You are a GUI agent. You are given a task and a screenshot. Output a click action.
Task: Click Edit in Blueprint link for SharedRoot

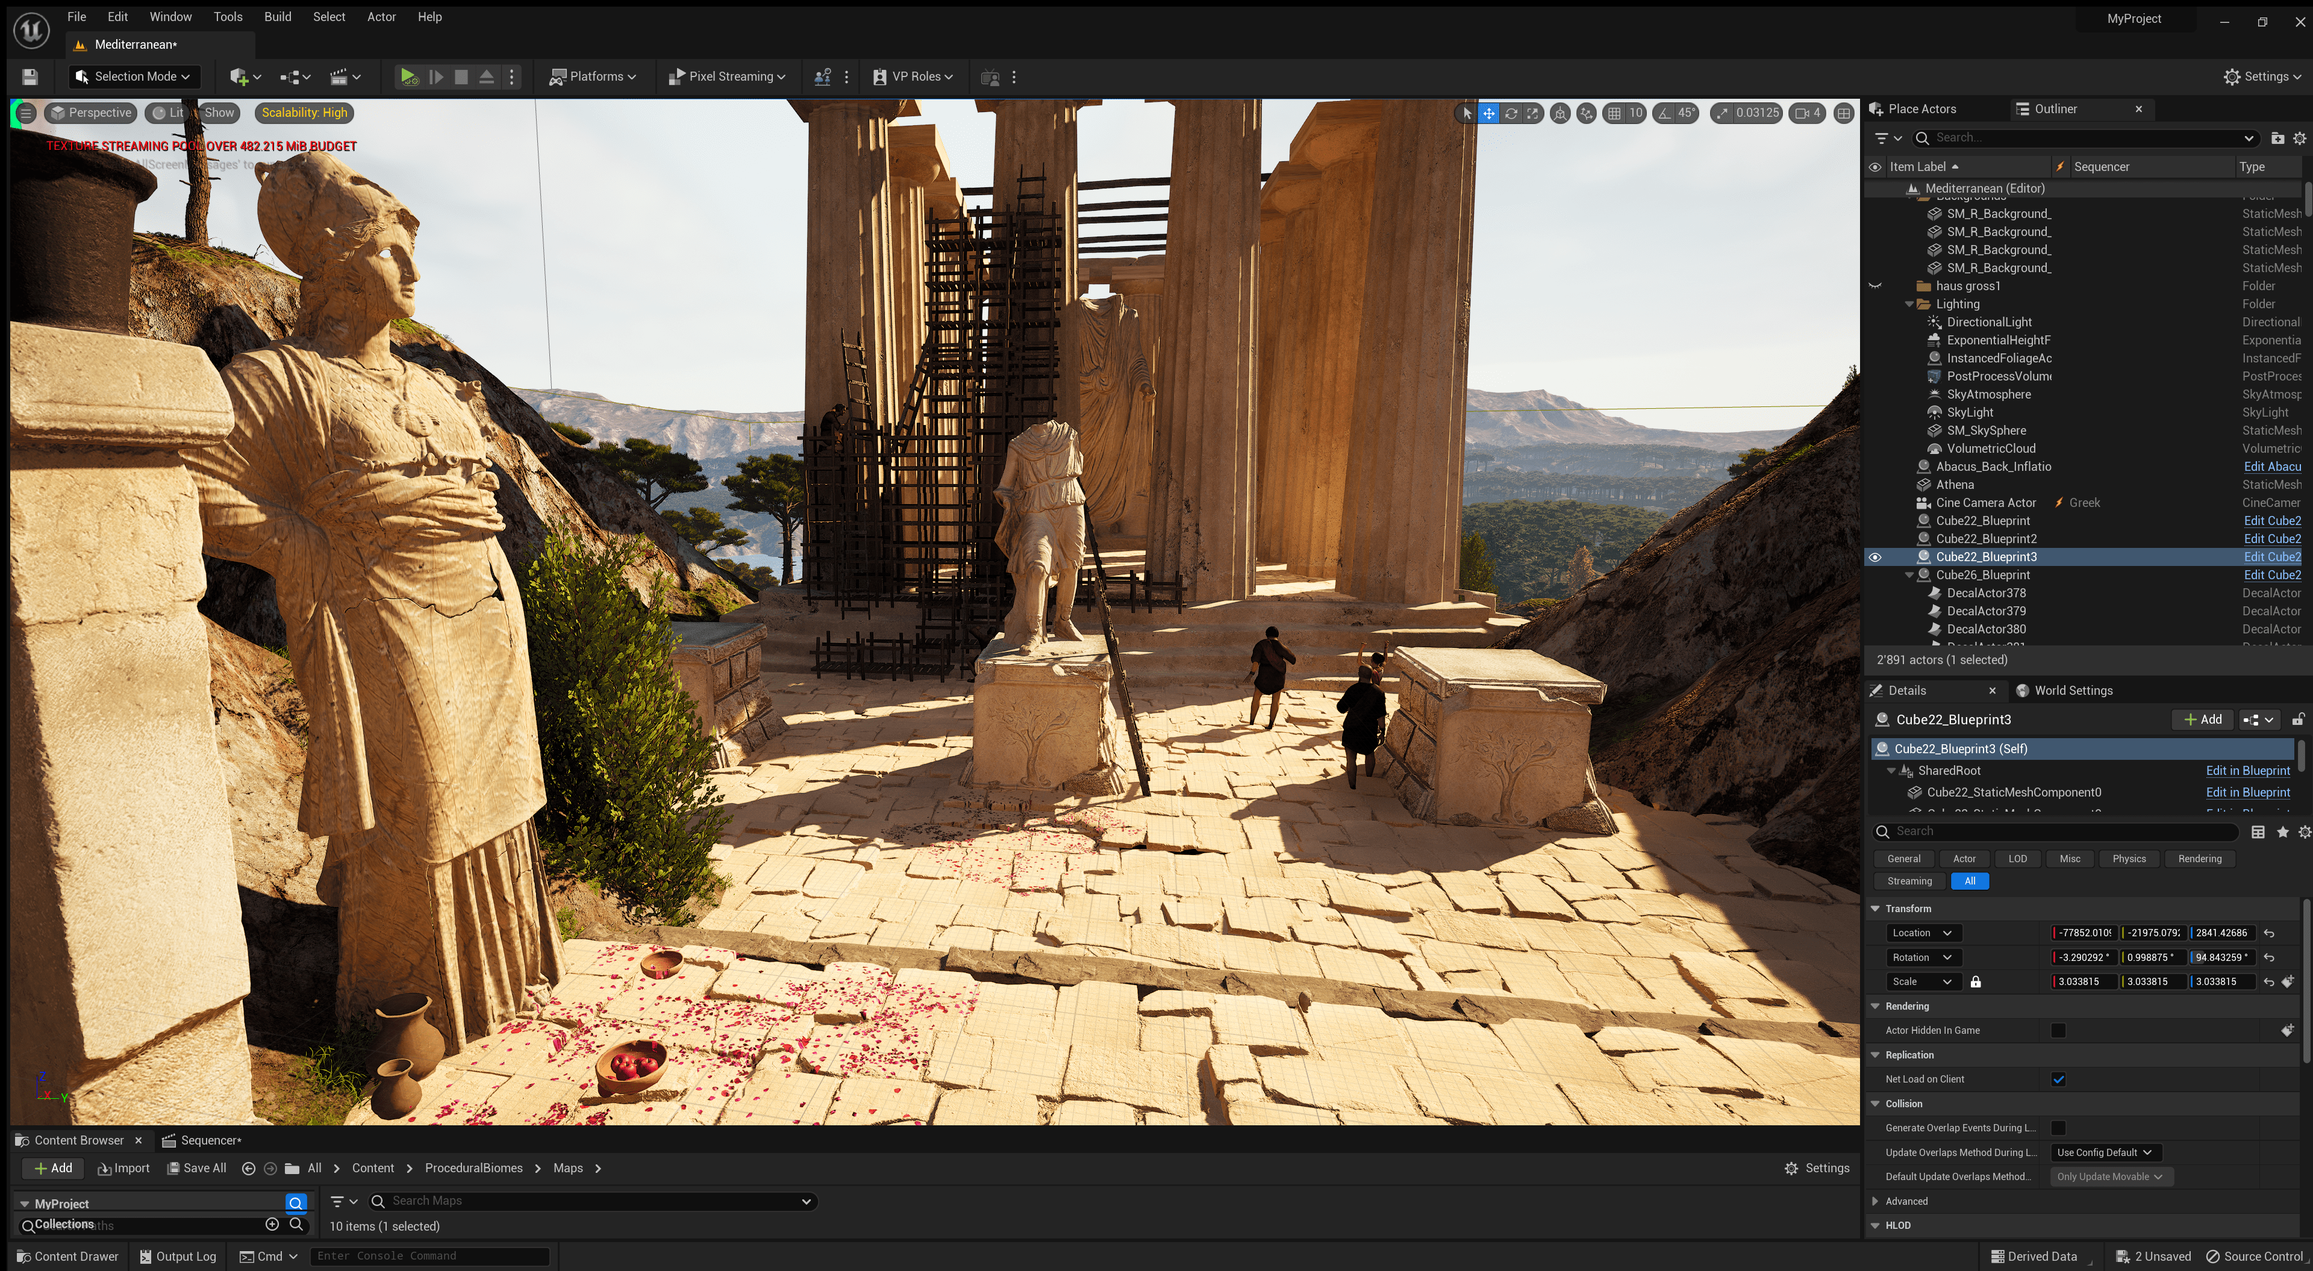pyautogui.click(x=2247, y=771)
